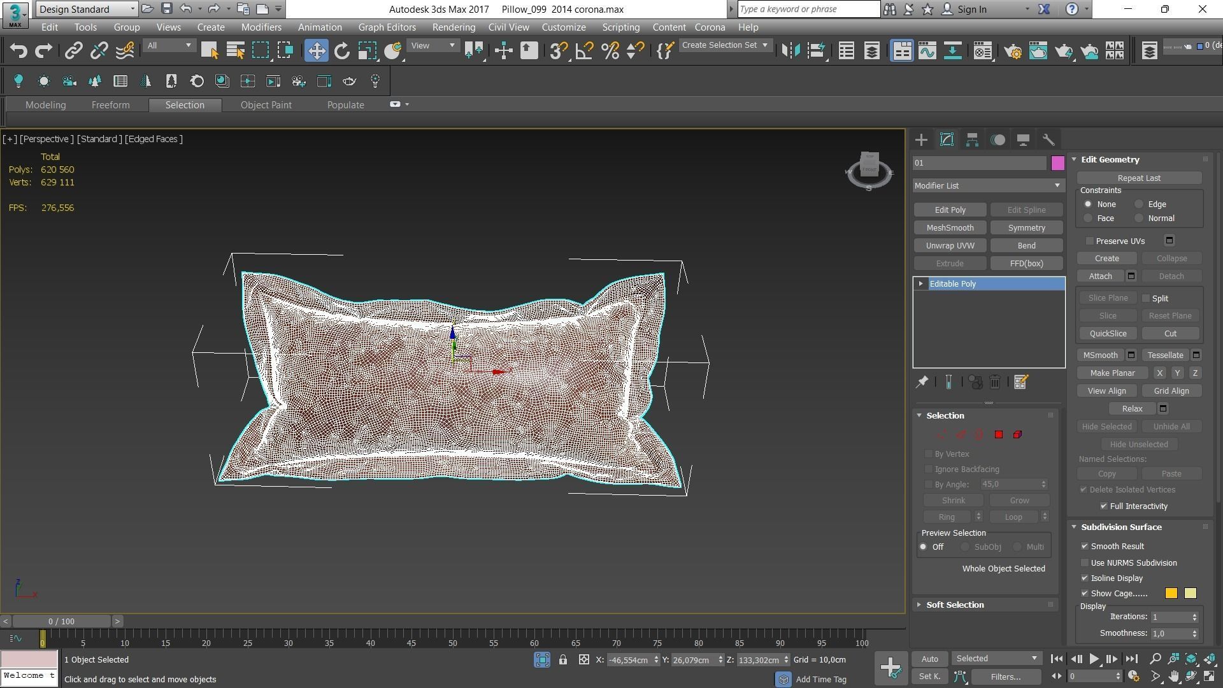Open the View reference coordinate dropdown
This screenshot has height=688, width=1223.
(433, 46)
